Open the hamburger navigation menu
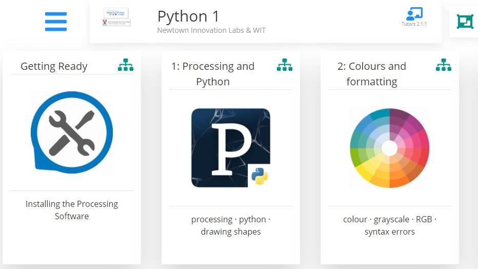This screenshot has width=478, height=269. [x=56, y=22]
